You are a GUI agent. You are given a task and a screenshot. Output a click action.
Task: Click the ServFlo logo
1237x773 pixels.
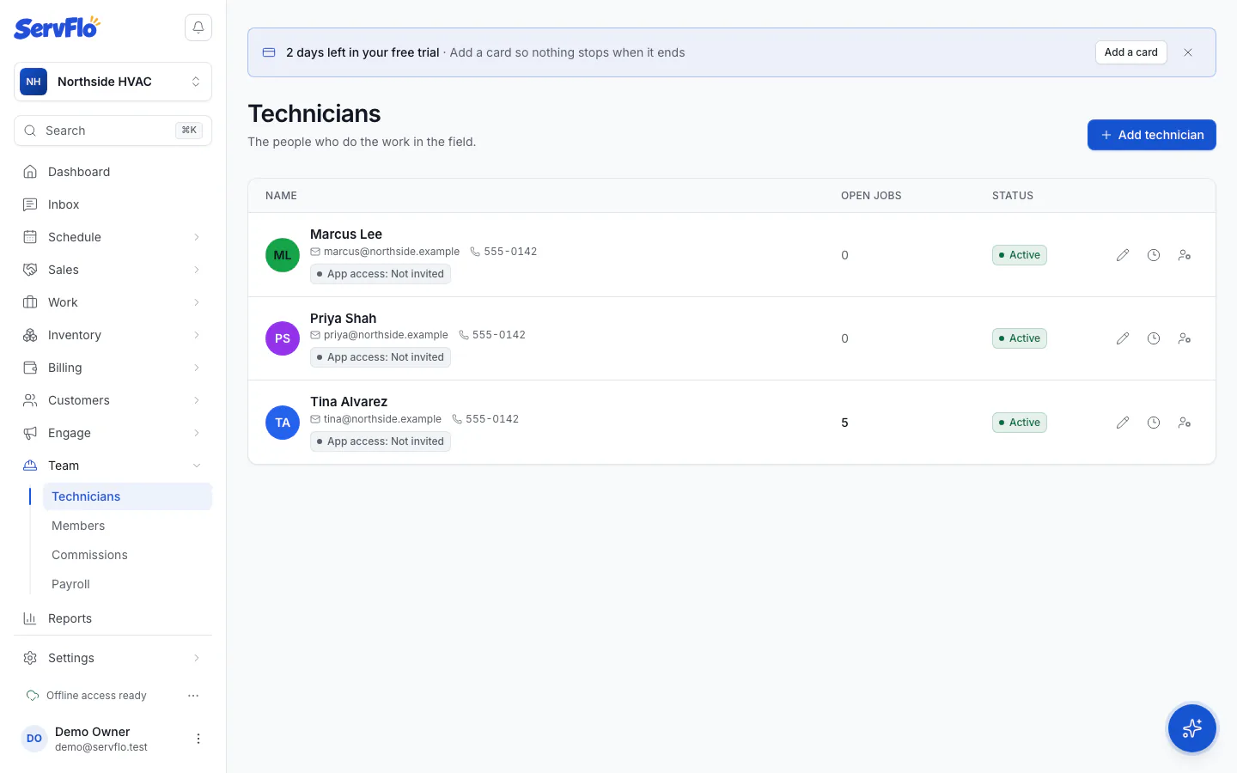pyautogui.click(x=57, y=27)
